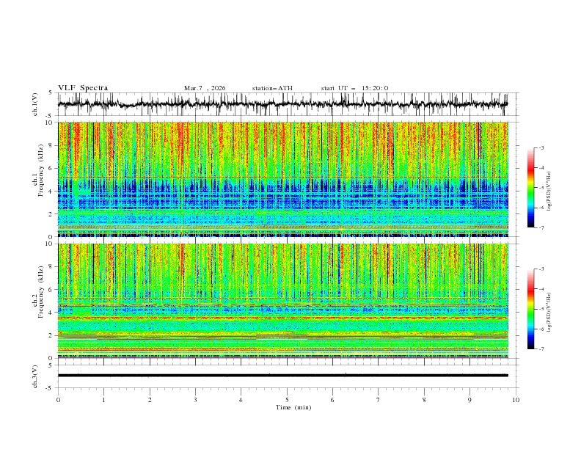Screen dimensions: 581x449
Task: Click the ch.1 colorbar 'log(PSD)(V²/Hz)' label
Action: click(x=549, y=191)
